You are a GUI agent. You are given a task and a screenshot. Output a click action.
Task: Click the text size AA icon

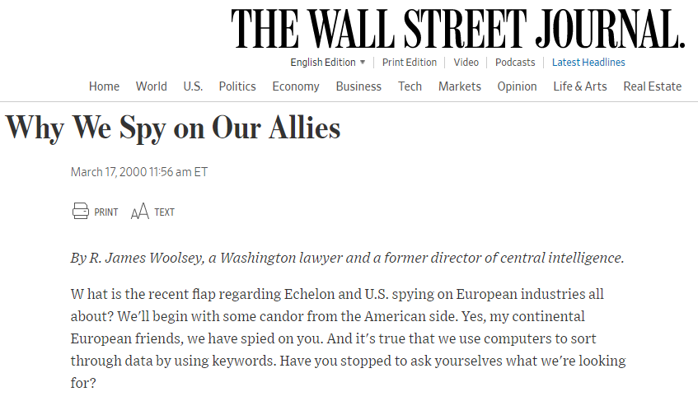[139, 212]
